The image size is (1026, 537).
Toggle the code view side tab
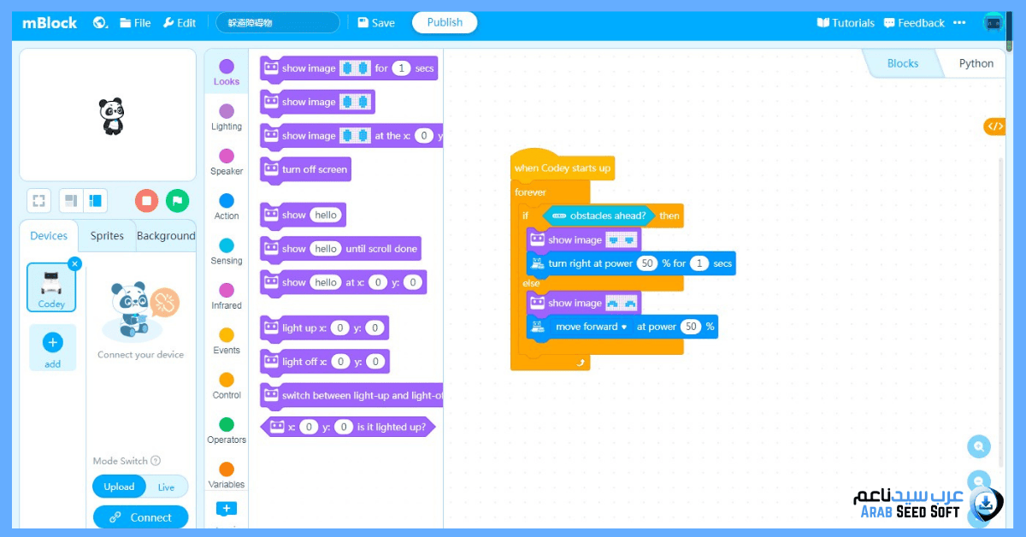coord(994,127)
